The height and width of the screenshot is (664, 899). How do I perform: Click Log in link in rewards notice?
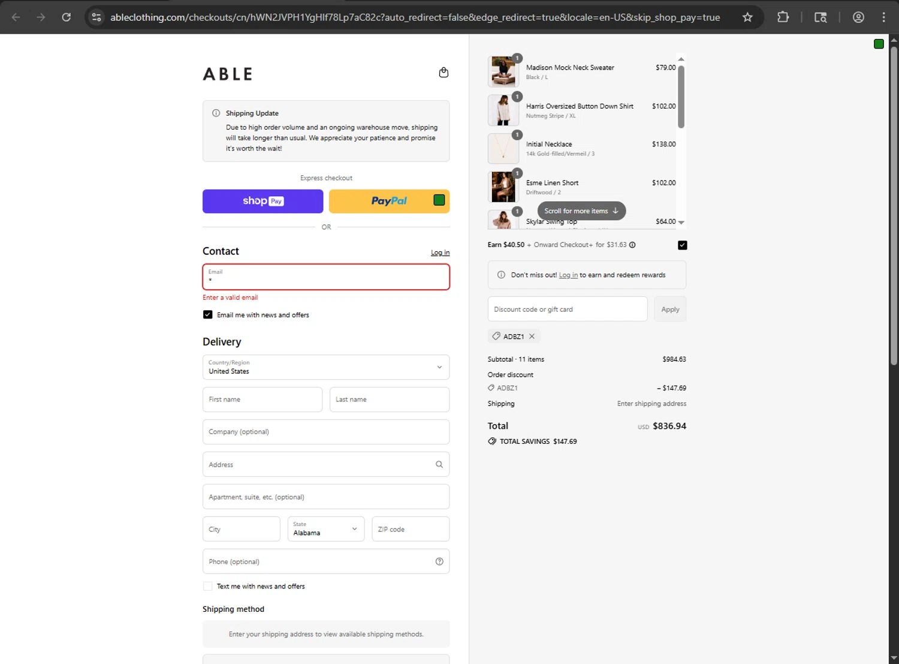pos(568,275)
